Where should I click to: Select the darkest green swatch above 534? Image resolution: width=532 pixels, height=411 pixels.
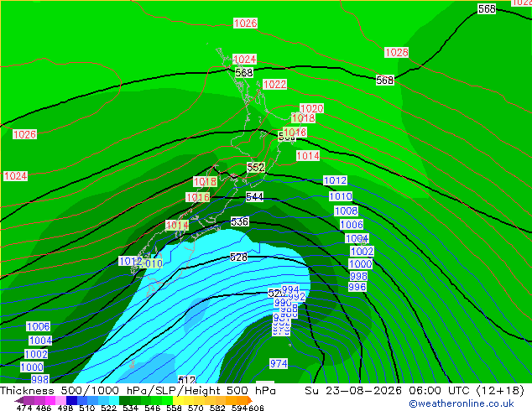(124, 400)
